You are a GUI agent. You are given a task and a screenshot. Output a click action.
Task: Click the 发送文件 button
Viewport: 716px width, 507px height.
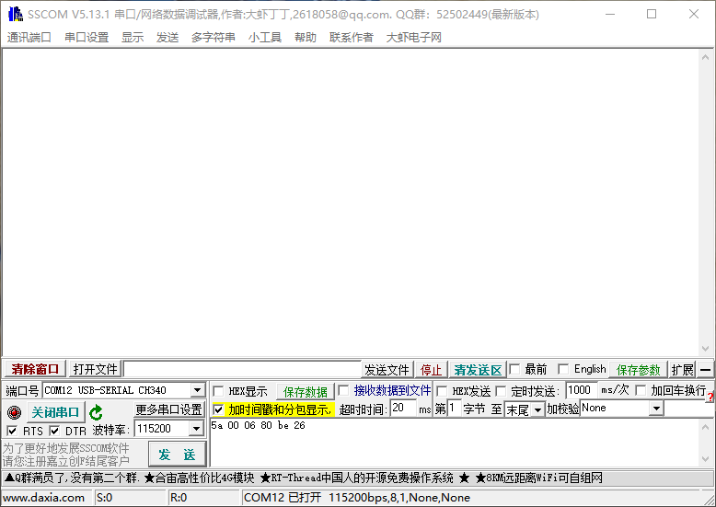pos(387,370)
